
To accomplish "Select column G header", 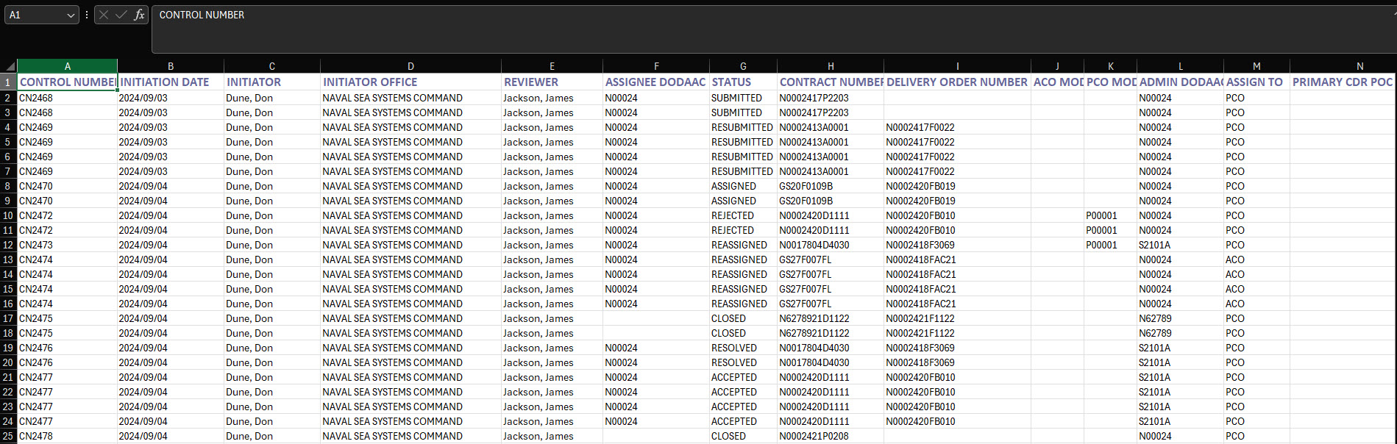I will point(743,66).
